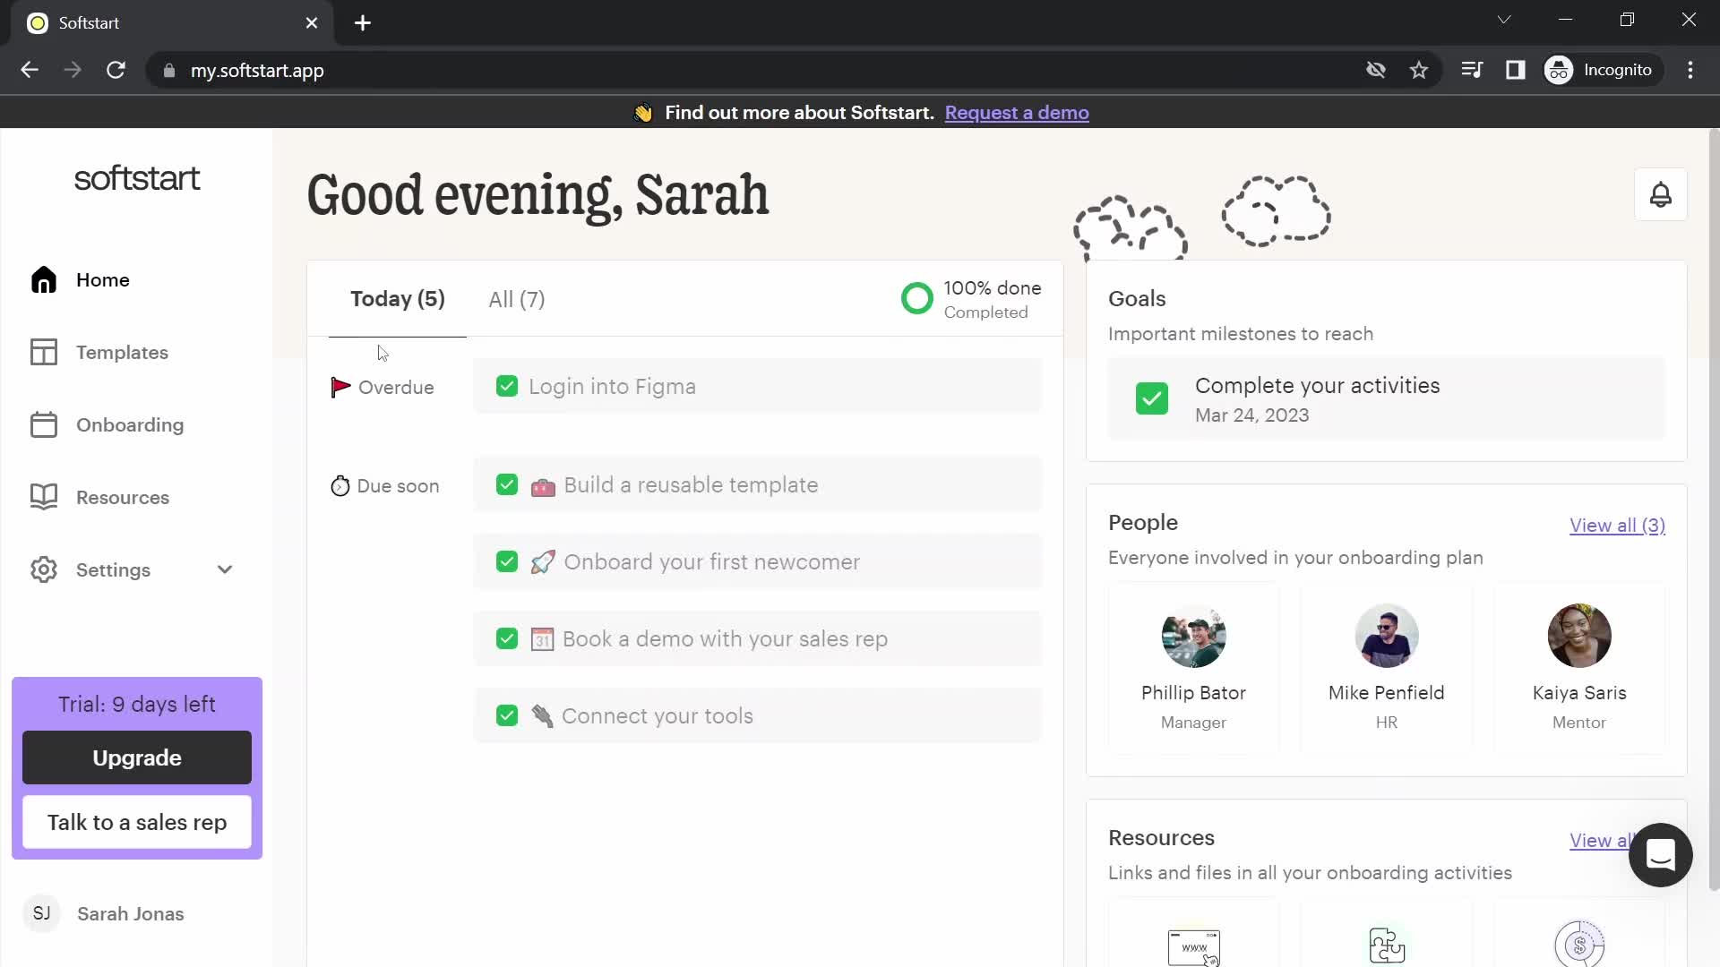Toggle the Connect your tools checkbox
The image size is (1720, 967).
[x=507, y=715]
